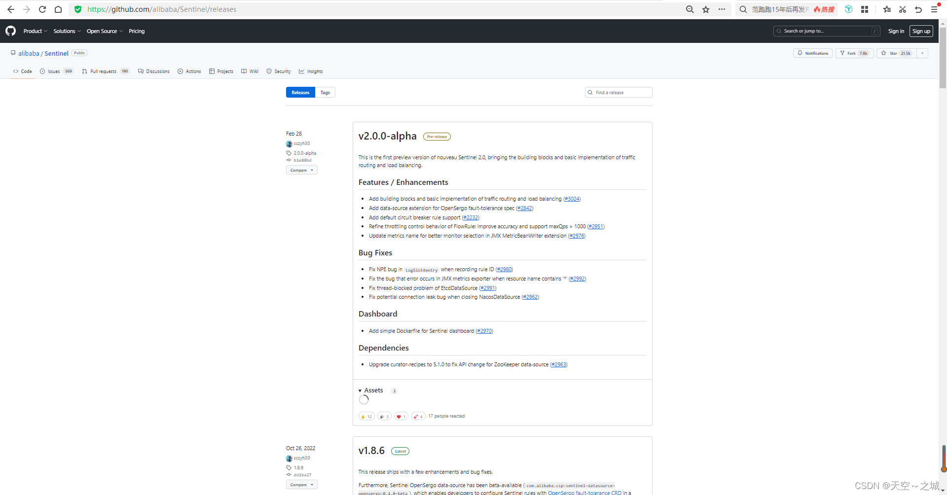
Task: Open the Star list dropdown arrow
Action: [x=922, y=53]
